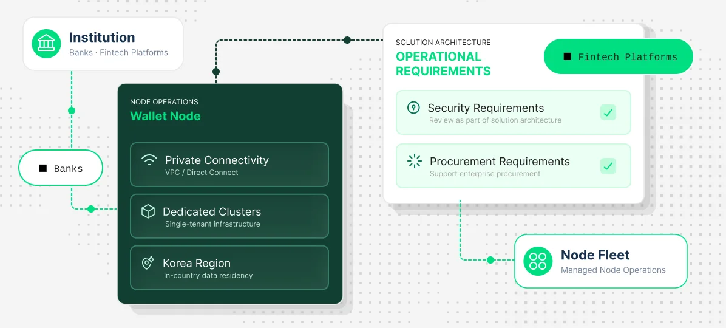Click the OPERATIONAL REQUIREMENTS heading
Image resolution: width=726 pixels, height=328 pixels.
point(443,64)
